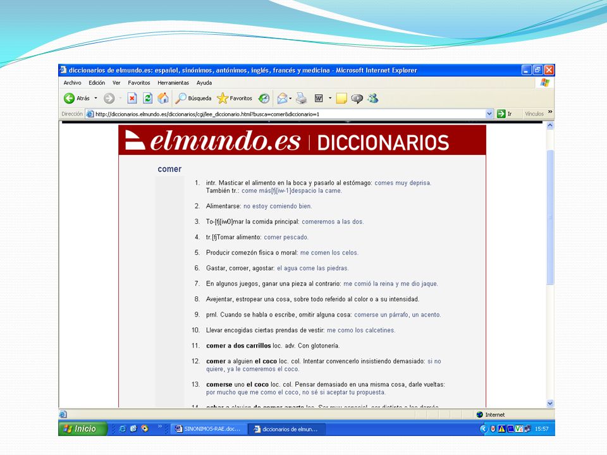Image resolution: width=607 pixels, height=455 pixels.
Task: Click the DICCIONARIOS header text
Action: 383,142
